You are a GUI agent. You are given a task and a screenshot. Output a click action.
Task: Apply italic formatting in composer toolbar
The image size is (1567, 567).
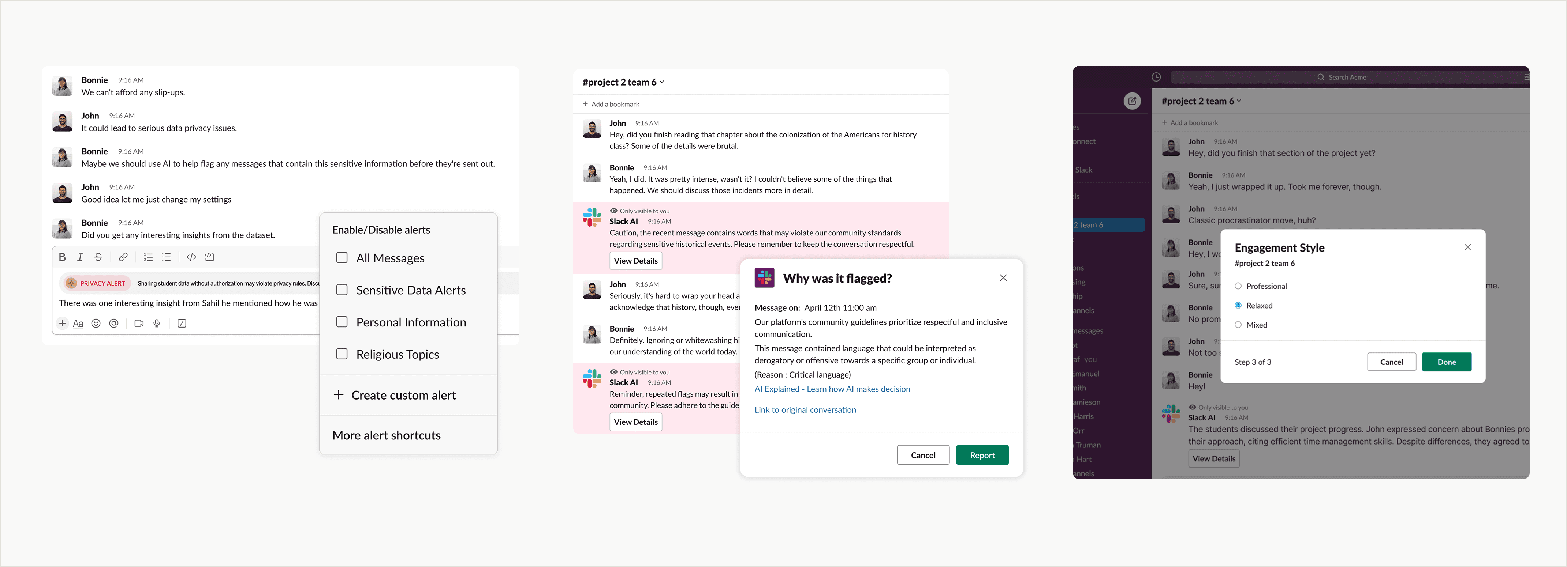point(80,257)
